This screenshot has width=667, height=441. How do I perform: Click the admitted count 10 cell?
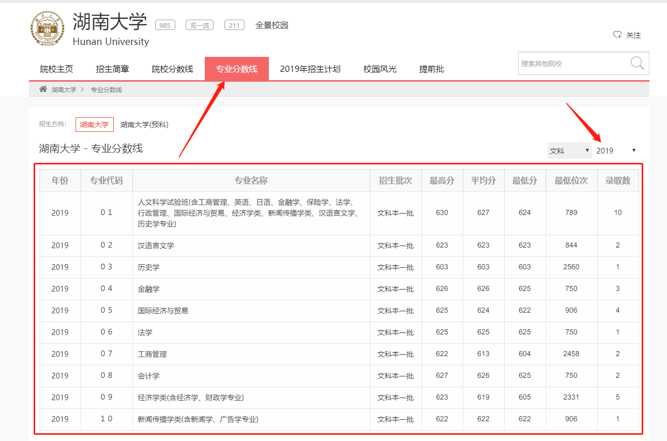point(618,213)
